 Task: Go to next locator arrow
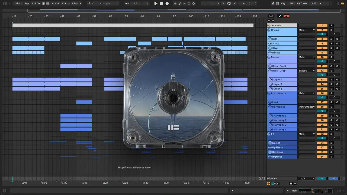pyautogui.click(x=273, y=20)
